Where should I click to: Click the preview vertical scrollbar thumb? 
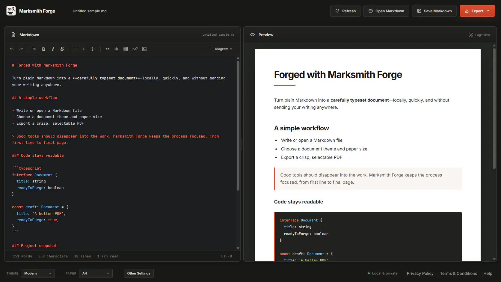[x=494, y=108]
